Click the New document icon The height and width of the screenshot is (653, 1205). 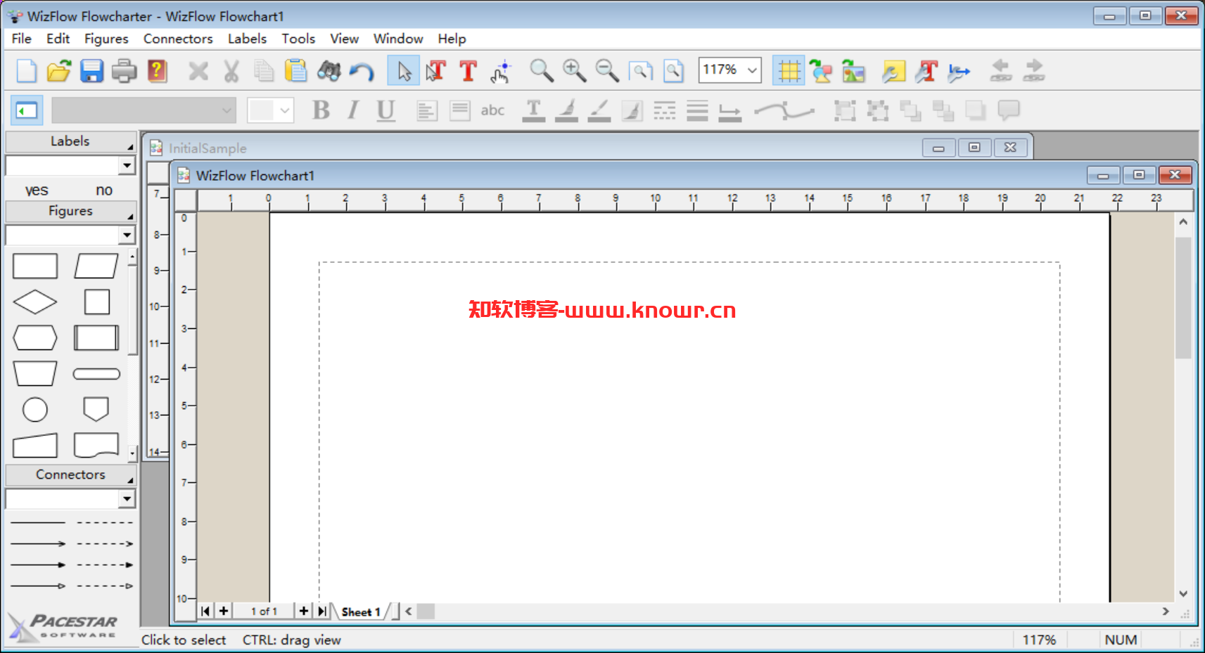[x=26, y=71]
